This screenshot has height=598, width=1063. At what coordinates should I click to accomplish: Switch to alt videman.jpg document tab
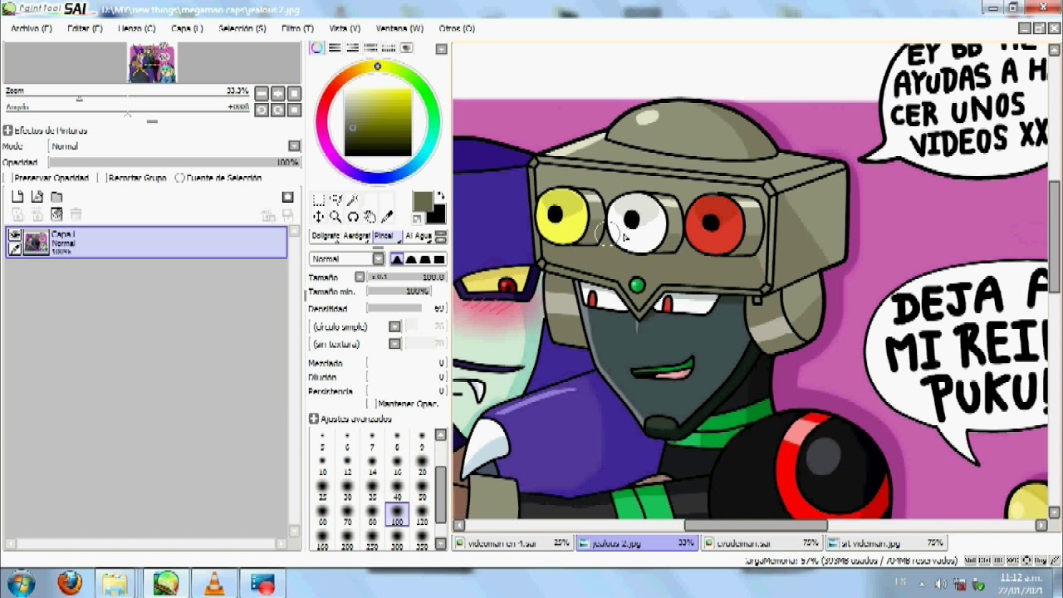coord(886,543)
